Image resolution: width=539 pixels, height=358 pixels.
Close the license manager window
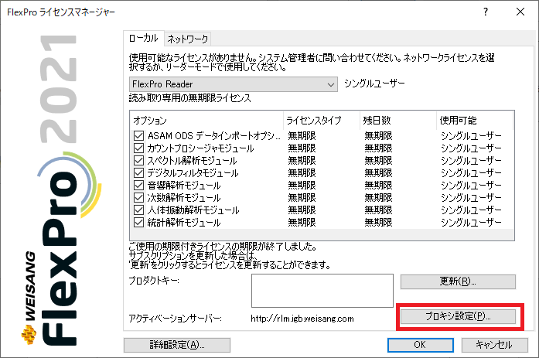pos(520,12)
